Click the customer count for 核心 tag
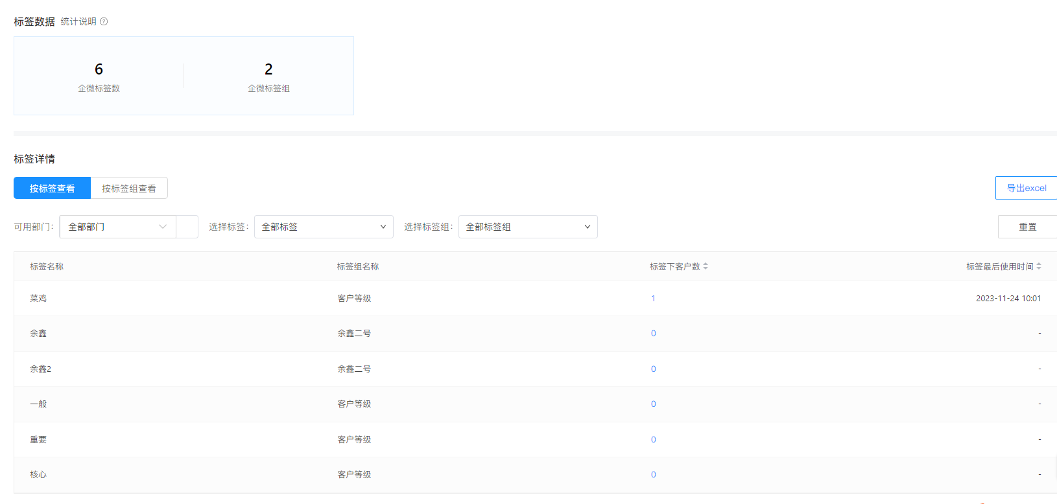This screenshot has height=504, width=1057. 653,475
